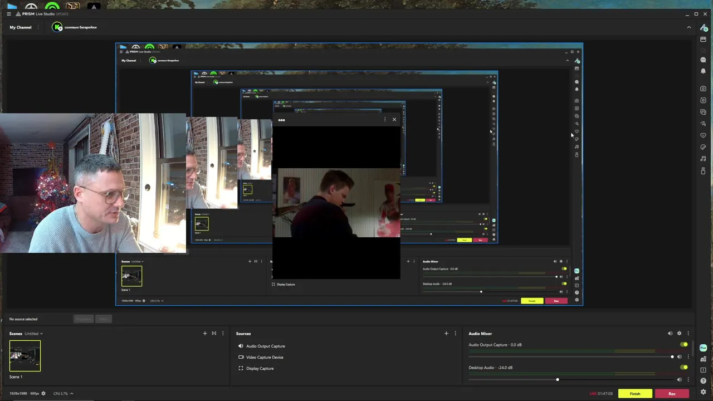Open the alert exclamation icon in lower sidebar
The height and width of the screenshot is (401, 713).
[x=703, y=370]
